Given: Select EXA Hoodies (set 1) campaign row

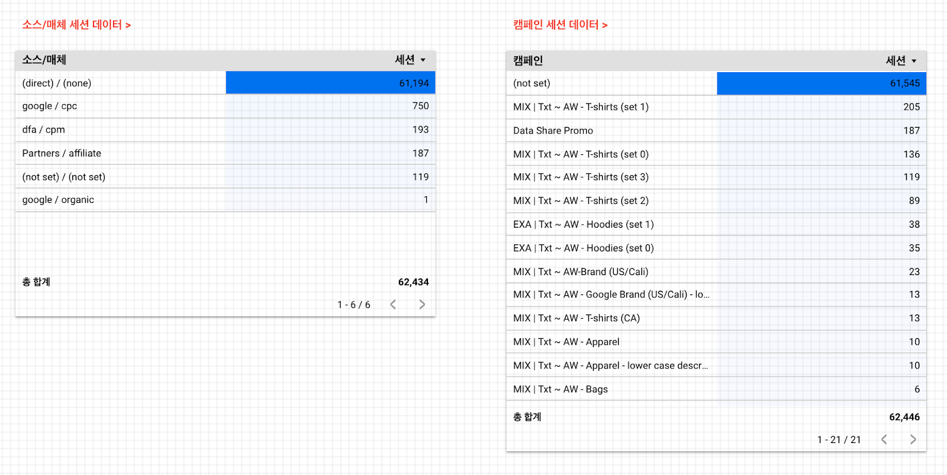Looking at the screenshot, I should 716,224.
